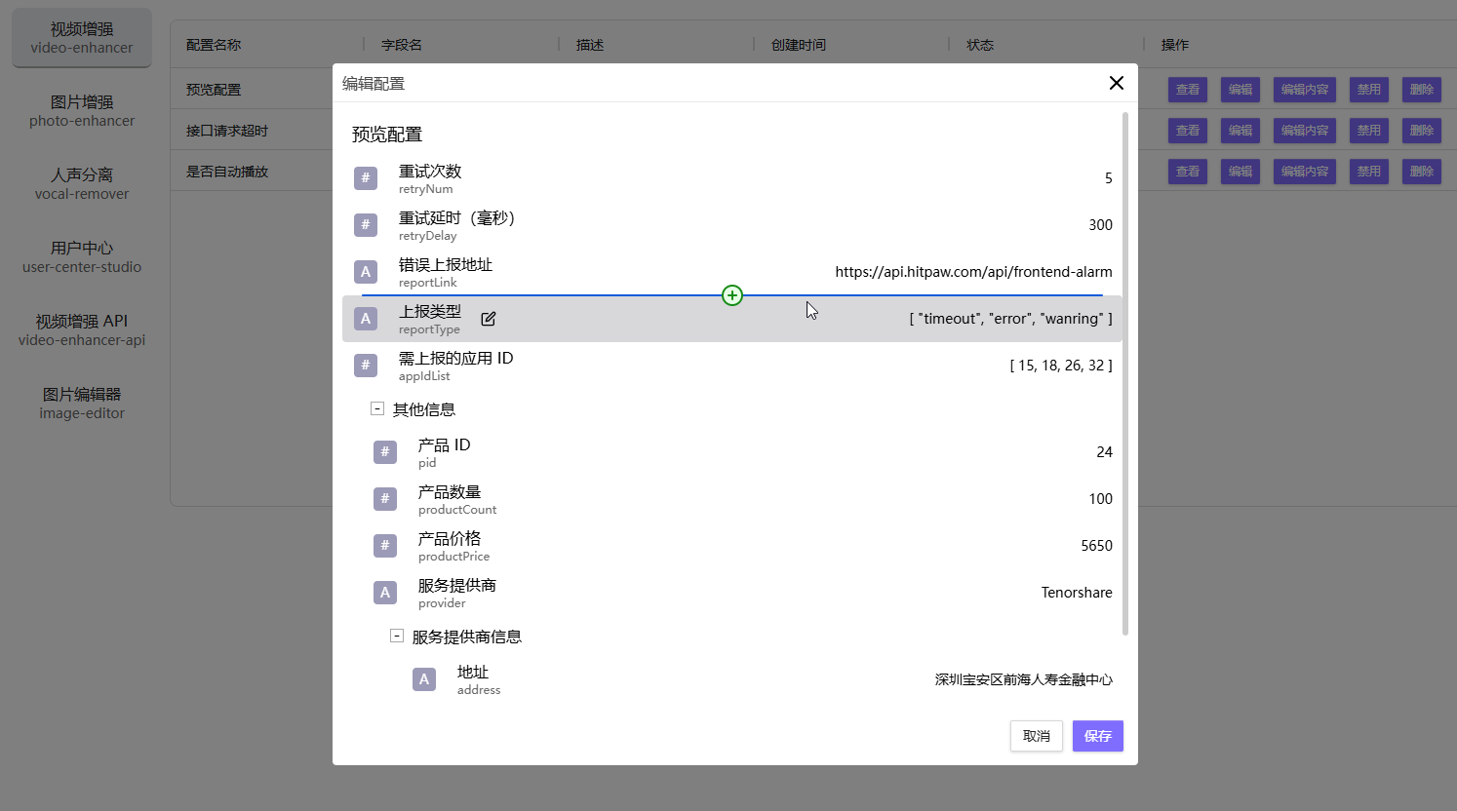The height and width of the screenshot is (811, 1457).
Task: Click the number type icon for 重试延时
Action: tap(366, 225)
